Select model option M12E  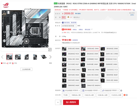90,59
